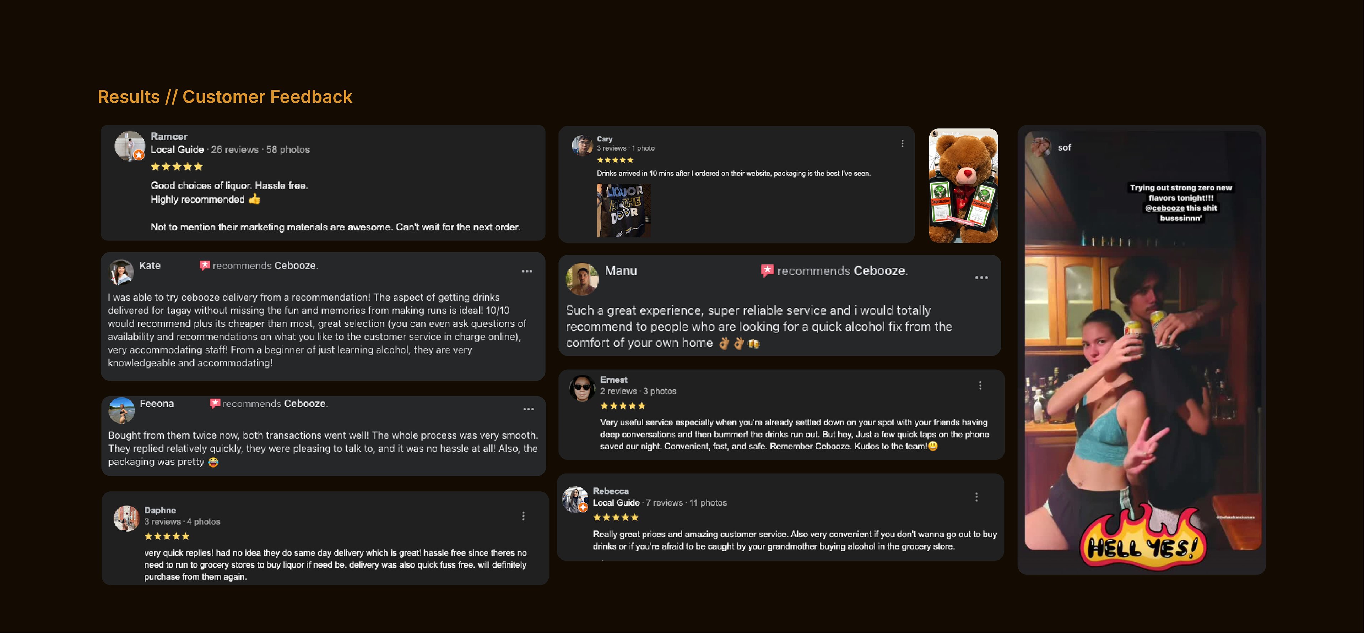Open the Liquor At The Door photo thumbnail
This screenshot has width=1364, height=633.
coord(623,210)
